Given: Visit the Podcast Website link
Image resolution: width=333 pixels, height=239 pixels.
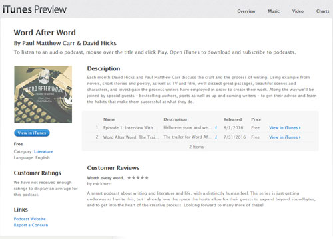Looking at the screenshot, I should (x=29, y=219).
